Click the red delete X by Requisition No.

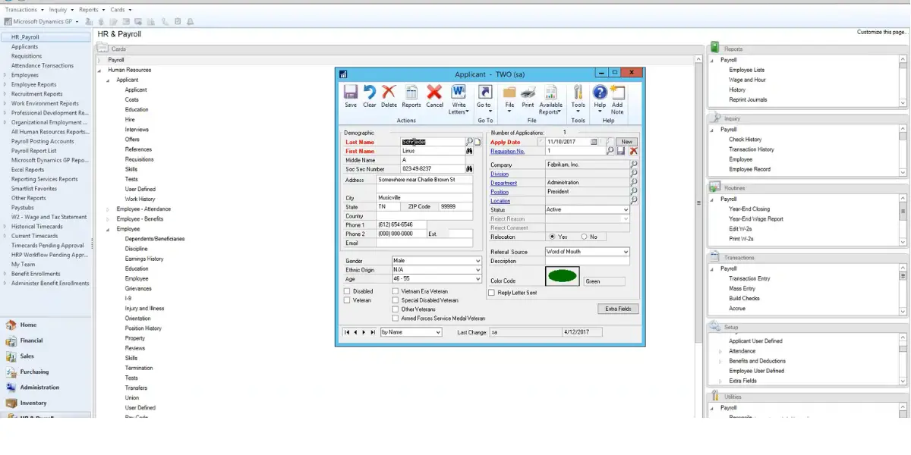[633, 151]
